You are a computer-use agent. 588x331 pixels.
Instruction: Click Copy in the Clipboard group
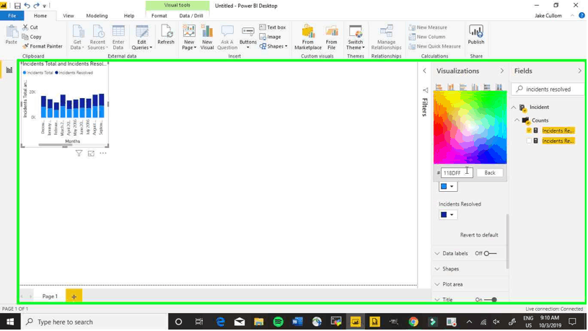[x=32, y=37]
